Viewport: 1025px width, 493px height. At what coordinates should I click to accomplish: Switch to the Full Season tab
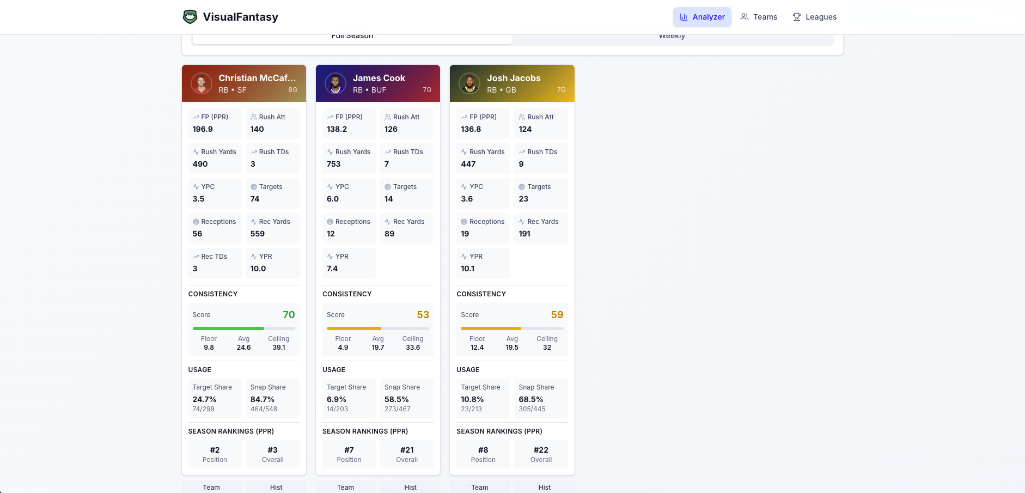(352, 39)
